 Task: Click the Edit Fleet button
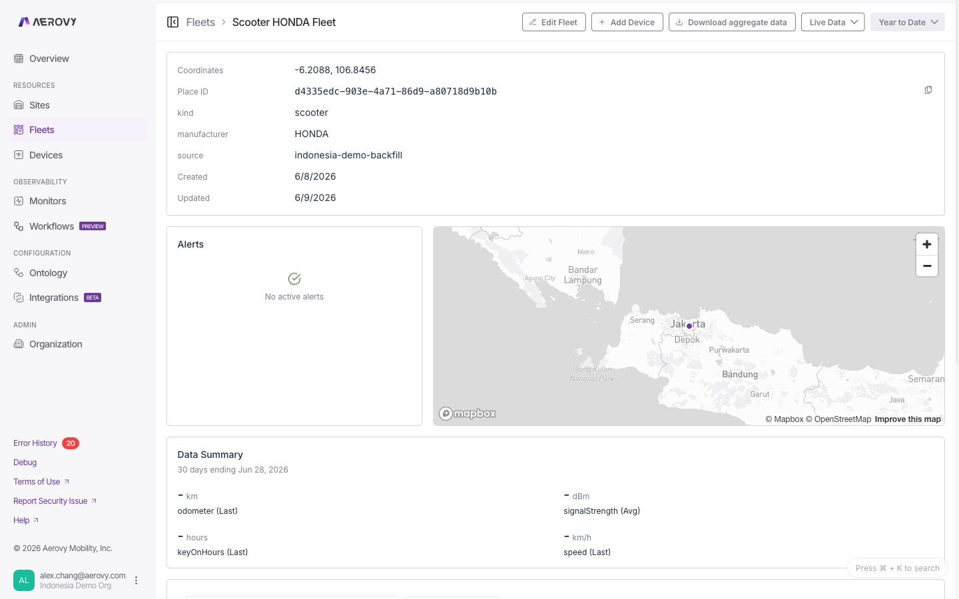coord(554,22)
